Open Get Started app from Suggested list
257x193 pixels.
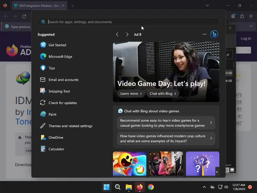click(53, 45)
